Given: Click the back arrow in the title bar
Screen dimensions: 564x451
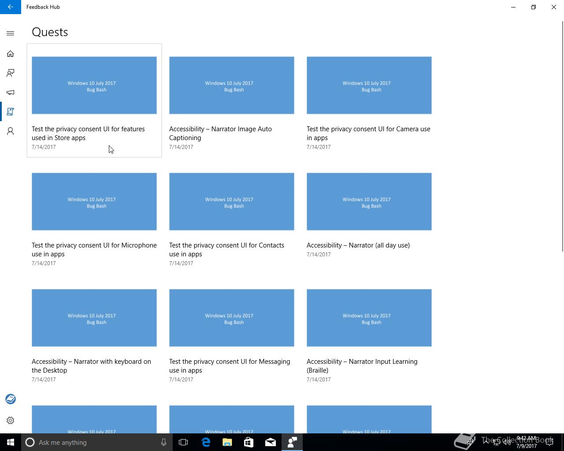Looking at the screenshot, I should click(x=11, y=7).
